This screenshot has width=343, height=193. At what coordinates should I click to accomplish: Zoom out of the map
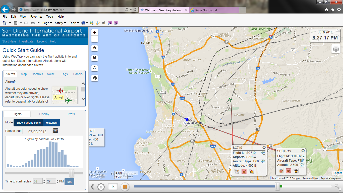coord(95,39)
